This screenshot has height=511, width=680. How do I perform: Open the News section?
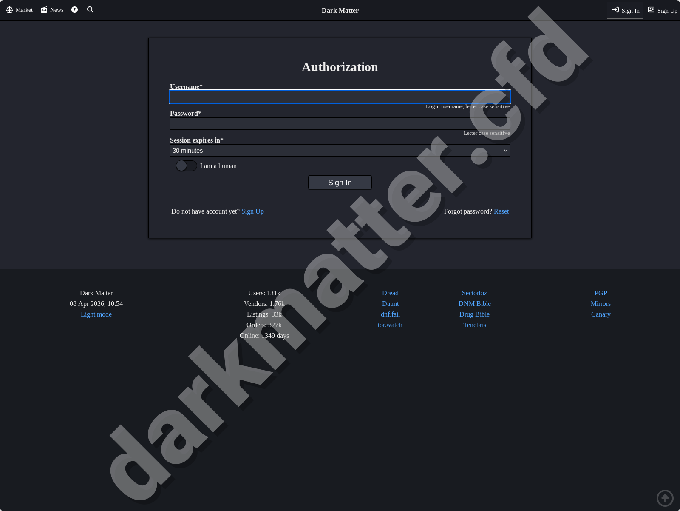(x=57, y=9)
